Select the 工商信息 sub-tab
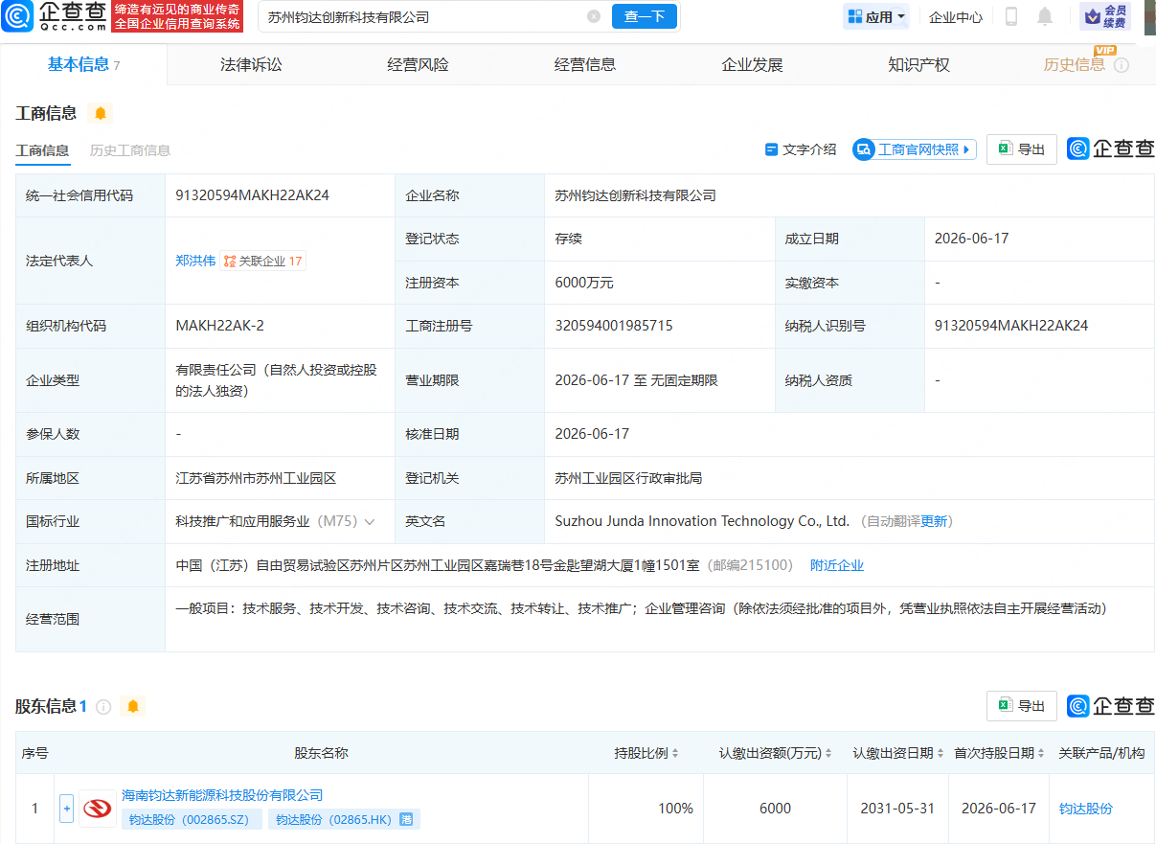1156x844 pixels. [42, 150]
